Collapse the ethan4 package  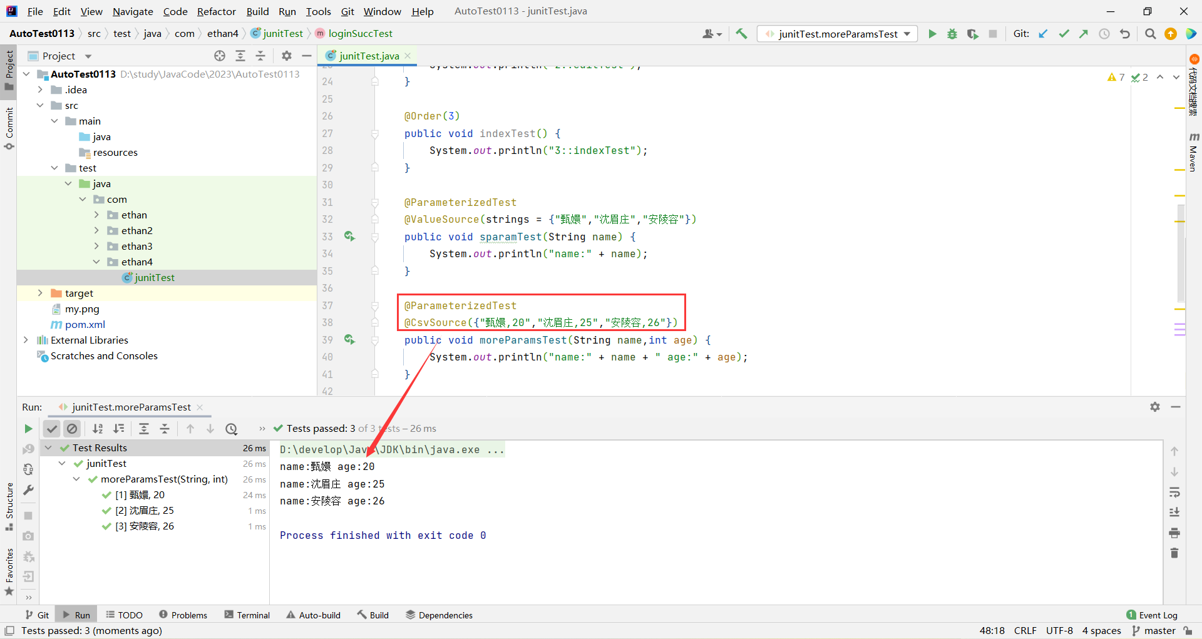point(96,262)
